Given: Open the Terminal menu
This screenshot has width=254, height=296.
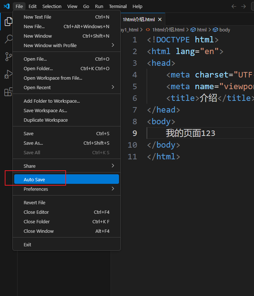Looking at the screenshot, I should pos(118,6).
